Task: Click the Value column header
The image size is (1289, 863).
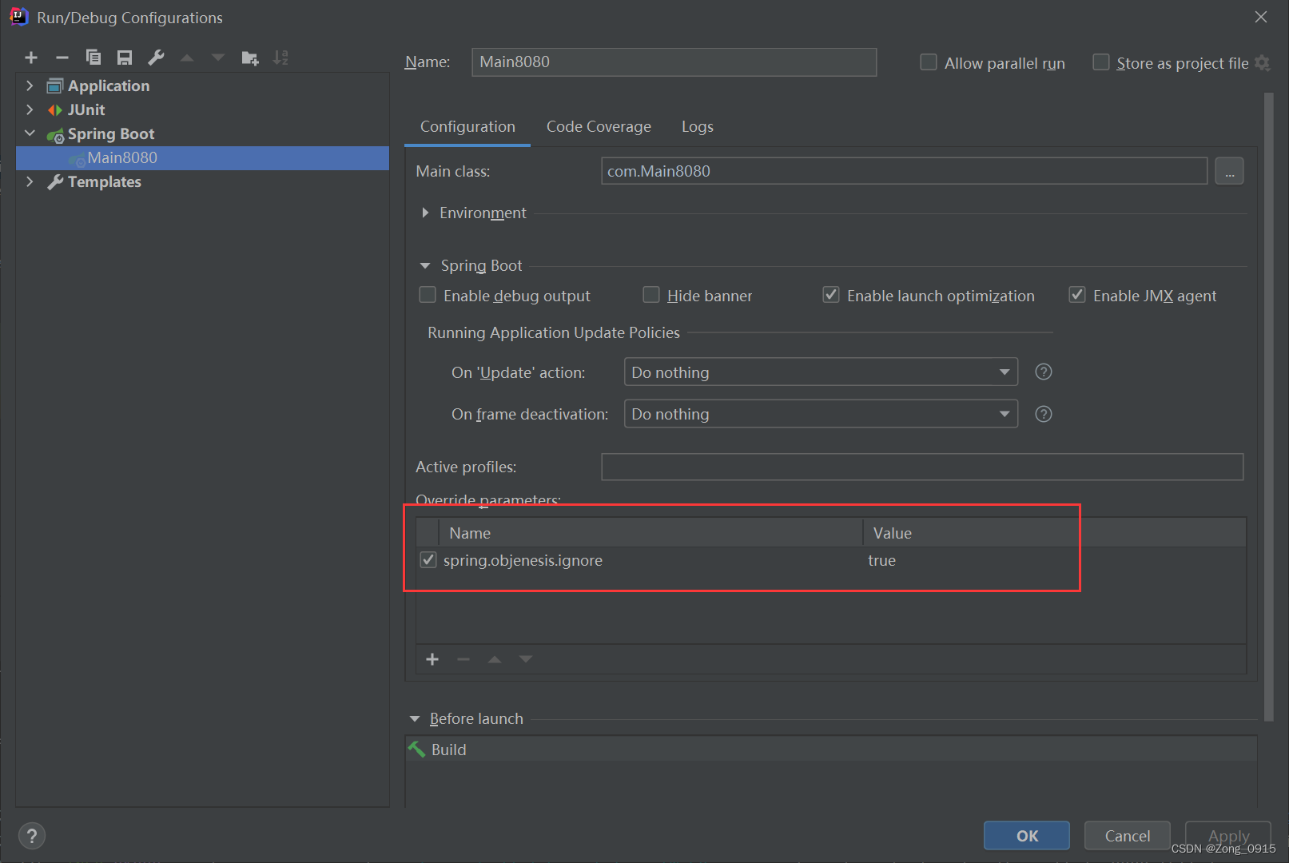Action: [x=1055, y=533]
